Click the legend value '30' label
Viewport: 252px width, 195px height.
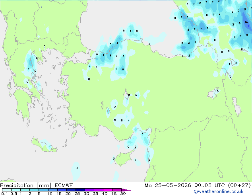[x=86, y=193]
